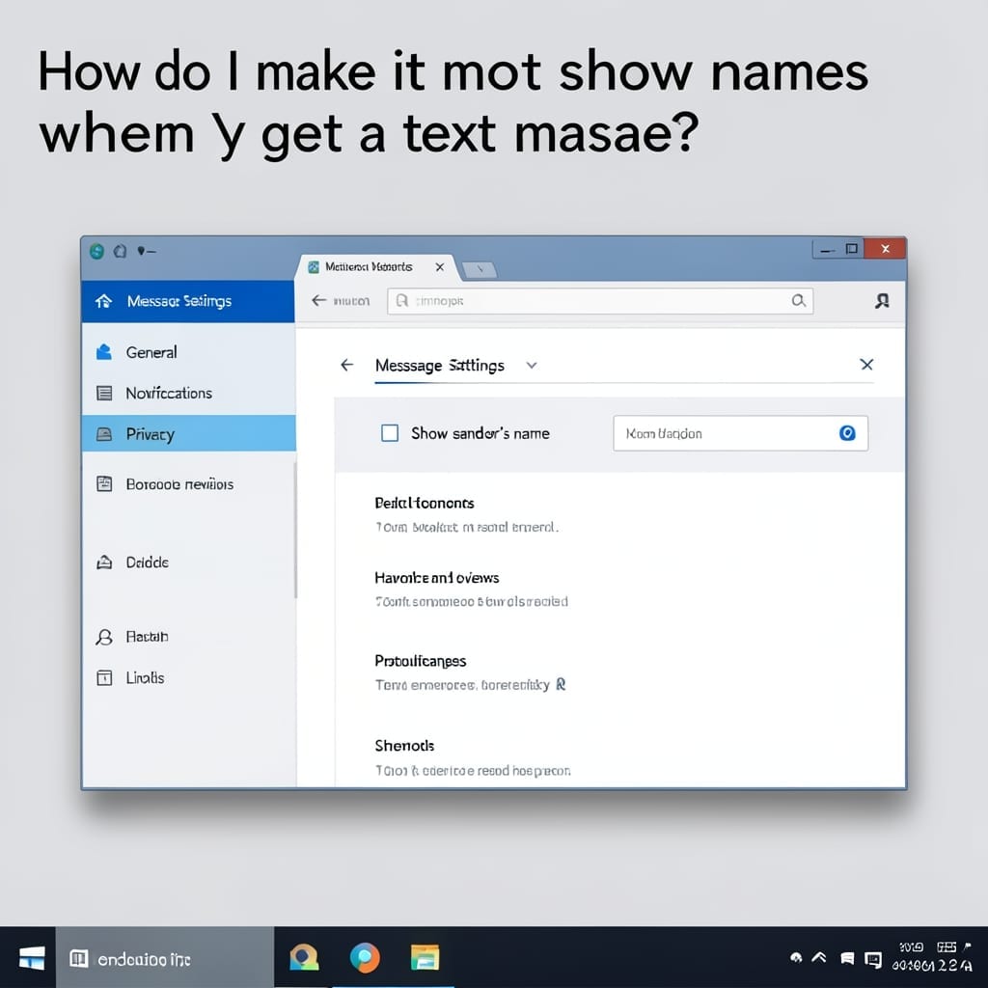Click the taskbar clock

(932, 956)
